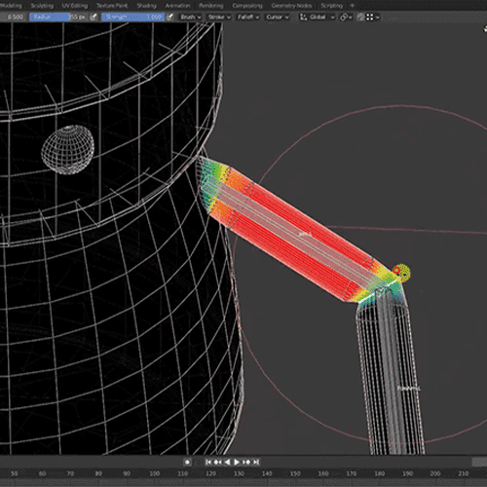Viewport: 487px width, 487px height.
Task: Jump to end of timeline
Action: (x=256, y=462)
